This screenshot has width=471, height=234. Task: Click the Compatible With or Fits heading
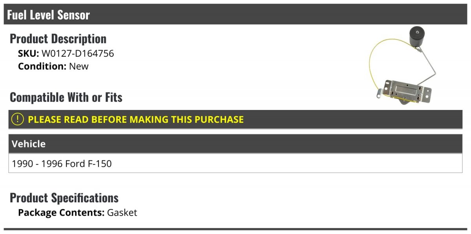[66, 97]
